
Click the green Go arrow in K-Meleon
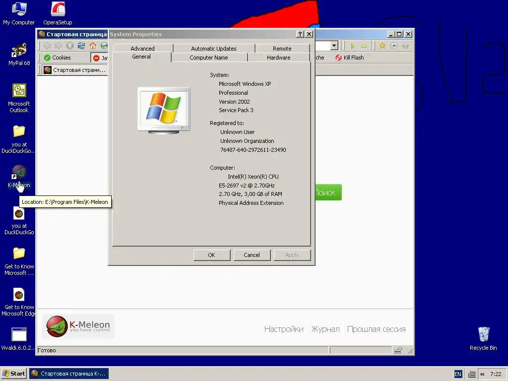[x=353, y=46]
